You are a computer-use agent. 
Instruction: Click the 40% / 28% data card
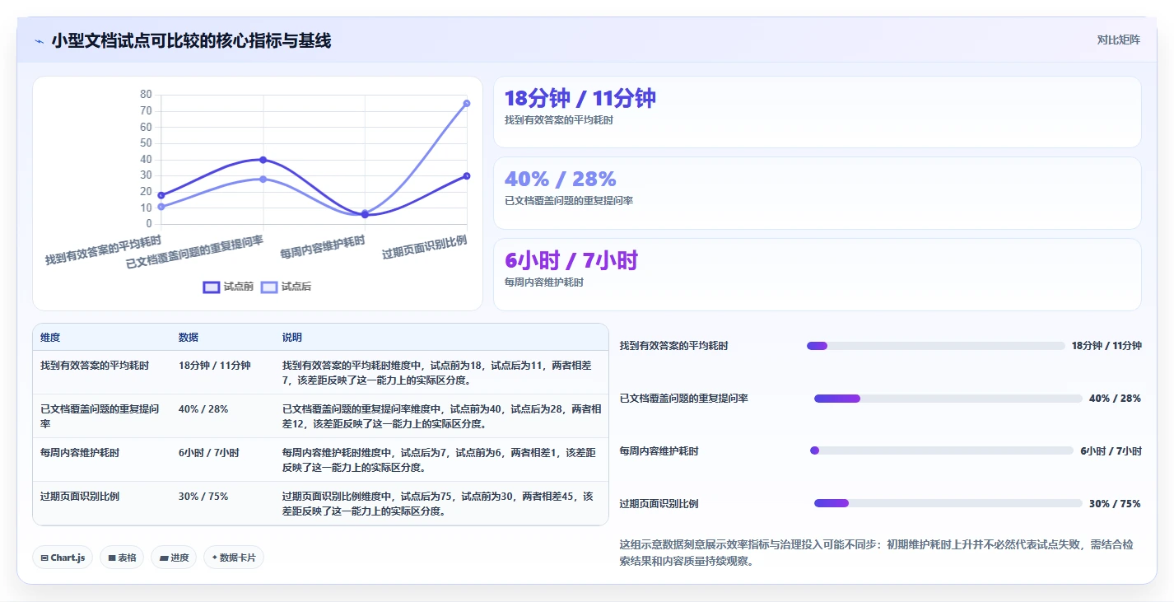point(817,193)
